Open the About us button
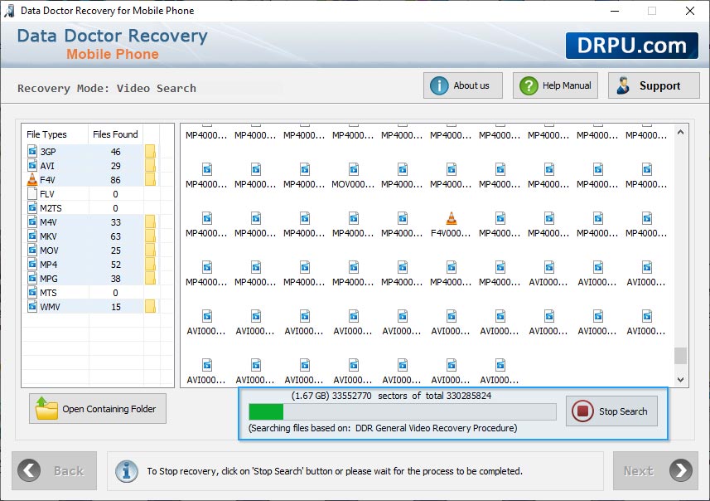Screen dimensions: 710x501 [463, 85]
